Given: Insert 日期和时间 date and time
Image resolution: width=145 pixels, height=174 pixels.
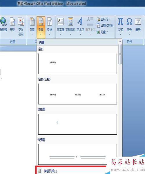Looking at the screenshot, I should click(x=105, y=26).
